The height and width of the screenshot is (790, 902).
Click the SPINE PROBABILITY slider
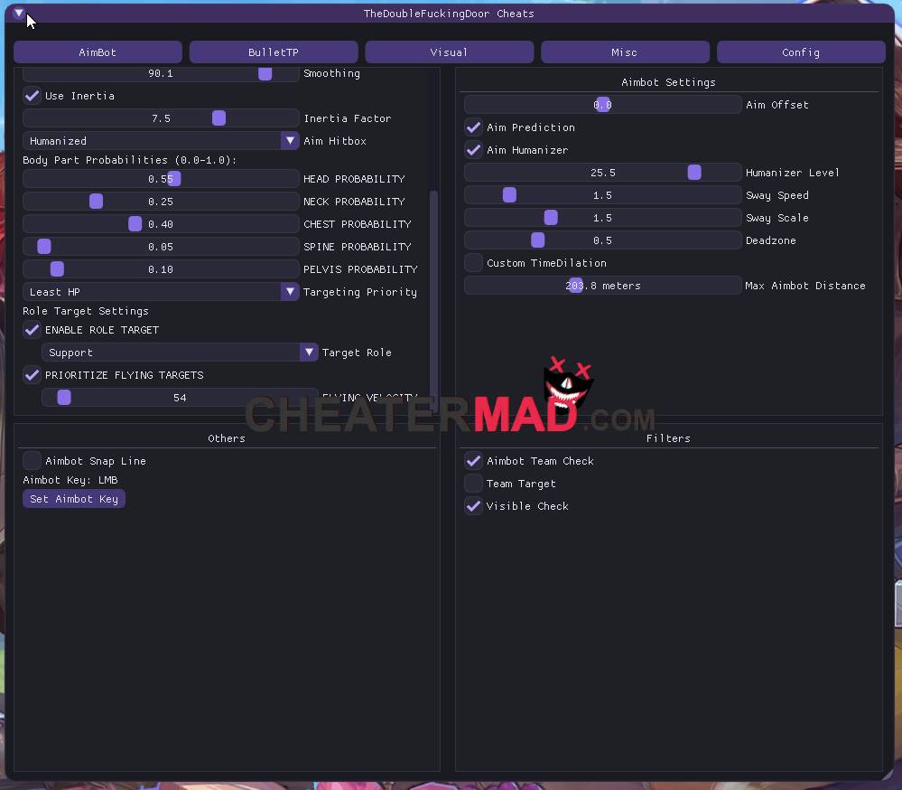click(x=161, y=247)
